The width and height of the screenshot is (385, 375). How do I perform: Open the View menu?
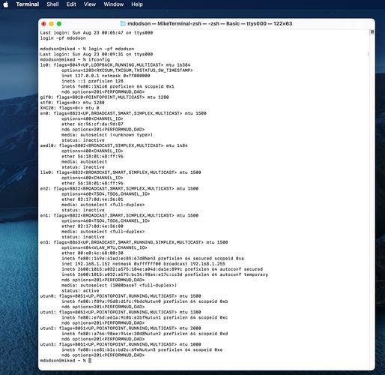click(90, 4)
